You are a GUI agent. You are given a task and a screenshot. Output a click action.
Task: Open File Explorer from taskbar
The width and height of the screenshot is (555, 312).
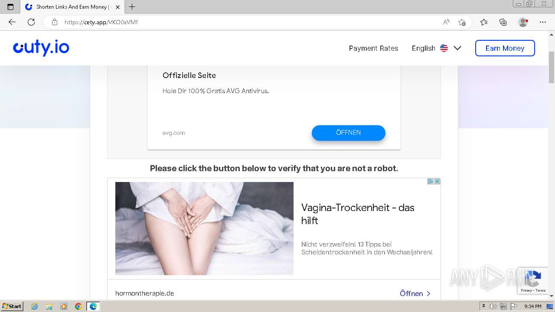[49, 306]
